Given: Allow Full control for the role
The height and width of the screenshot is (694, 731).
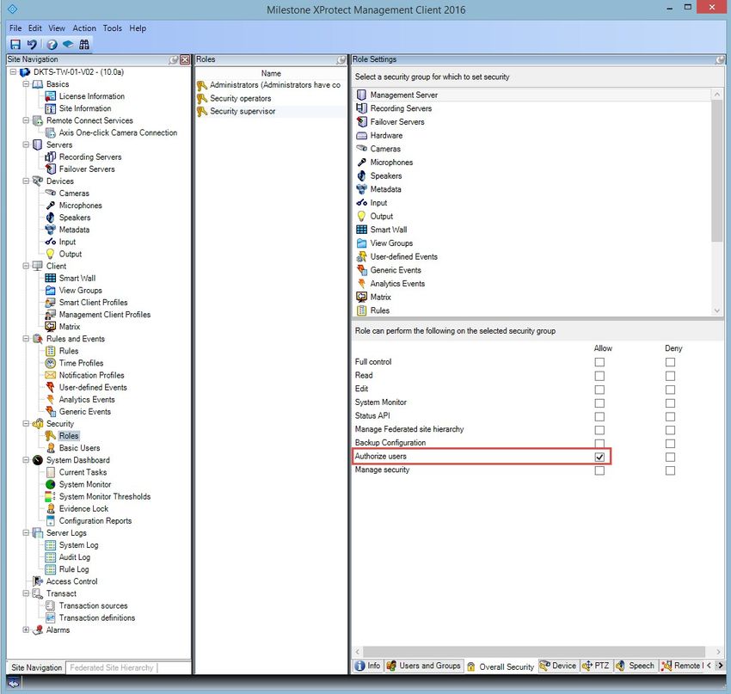Looking at the screenshot, I should click(599, 362).
